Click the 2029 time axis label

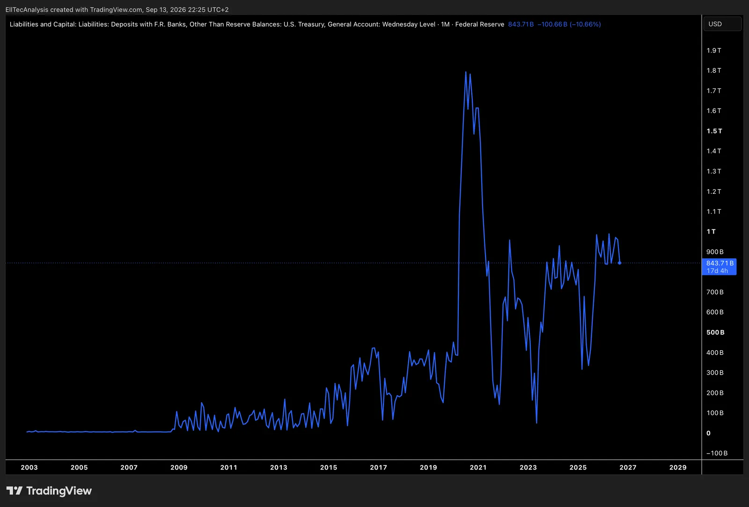click(x=678, y=467)
